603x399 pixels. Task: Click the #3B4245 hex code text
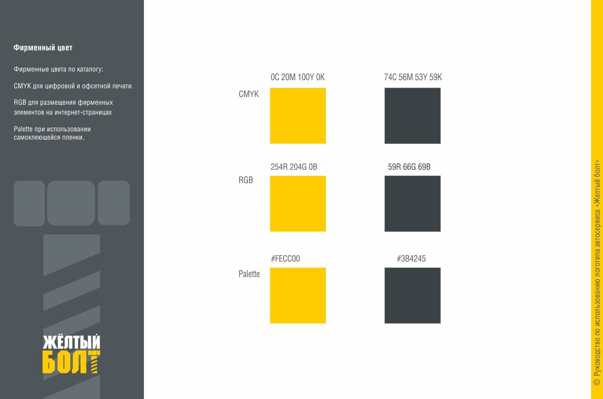[x=411, y=259]
